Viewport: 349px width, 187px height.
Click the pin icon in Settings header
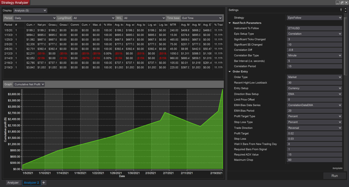tap(342, 10)
